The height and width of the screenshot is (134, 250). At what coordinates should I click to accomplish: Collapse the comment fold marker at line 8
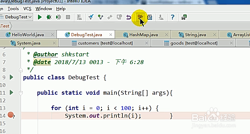21,70
